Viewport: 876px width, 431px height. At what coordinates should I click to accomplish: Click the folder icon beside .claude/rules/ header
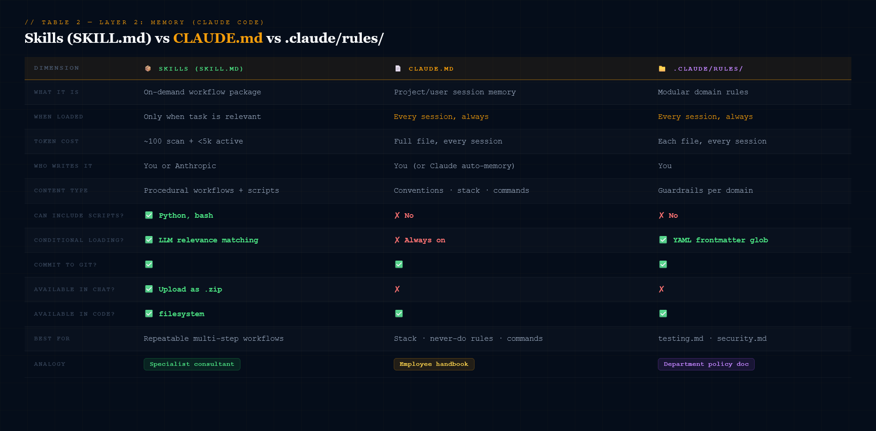pos(662,69)
